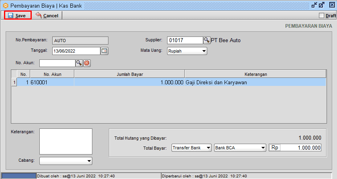This screenshot has height=179, width=337.
Task: Click the No. Akun search magnifier icon
Action: pos(79,63)
